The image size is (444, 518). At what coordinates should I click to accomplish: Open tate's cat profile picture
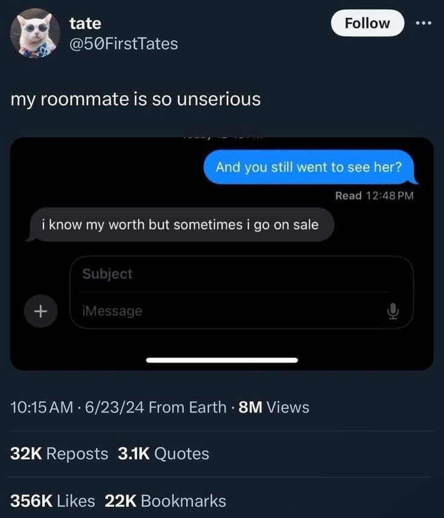click(35, 33)
